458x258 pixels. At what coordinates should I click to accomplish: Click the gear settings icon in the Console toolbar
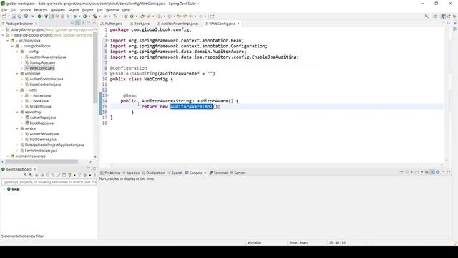point(437,172)
